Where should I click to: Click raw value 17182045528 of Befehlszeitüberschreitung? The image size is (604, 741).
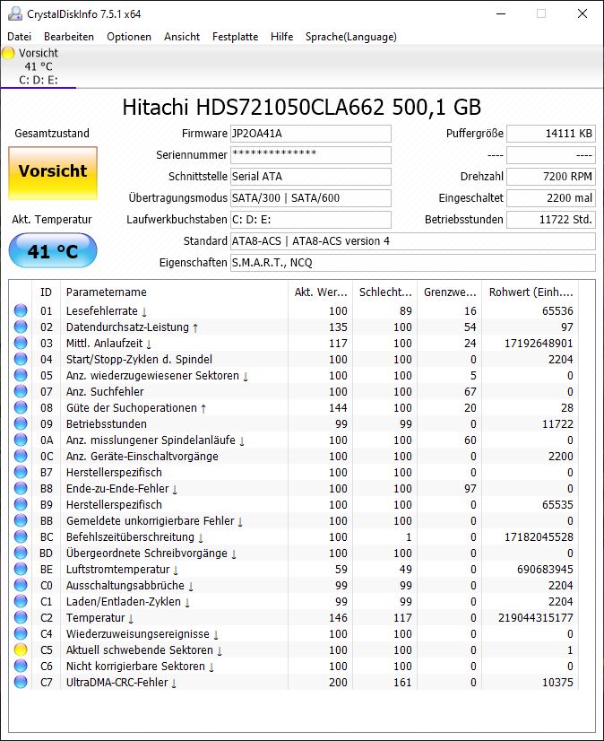click(539, 536)
